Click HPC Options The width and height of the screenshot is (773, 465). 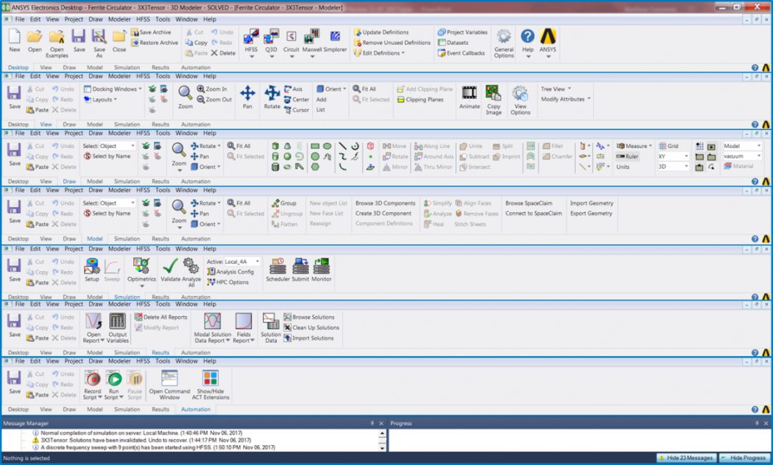pyautogui.click(x=228, y=283)
